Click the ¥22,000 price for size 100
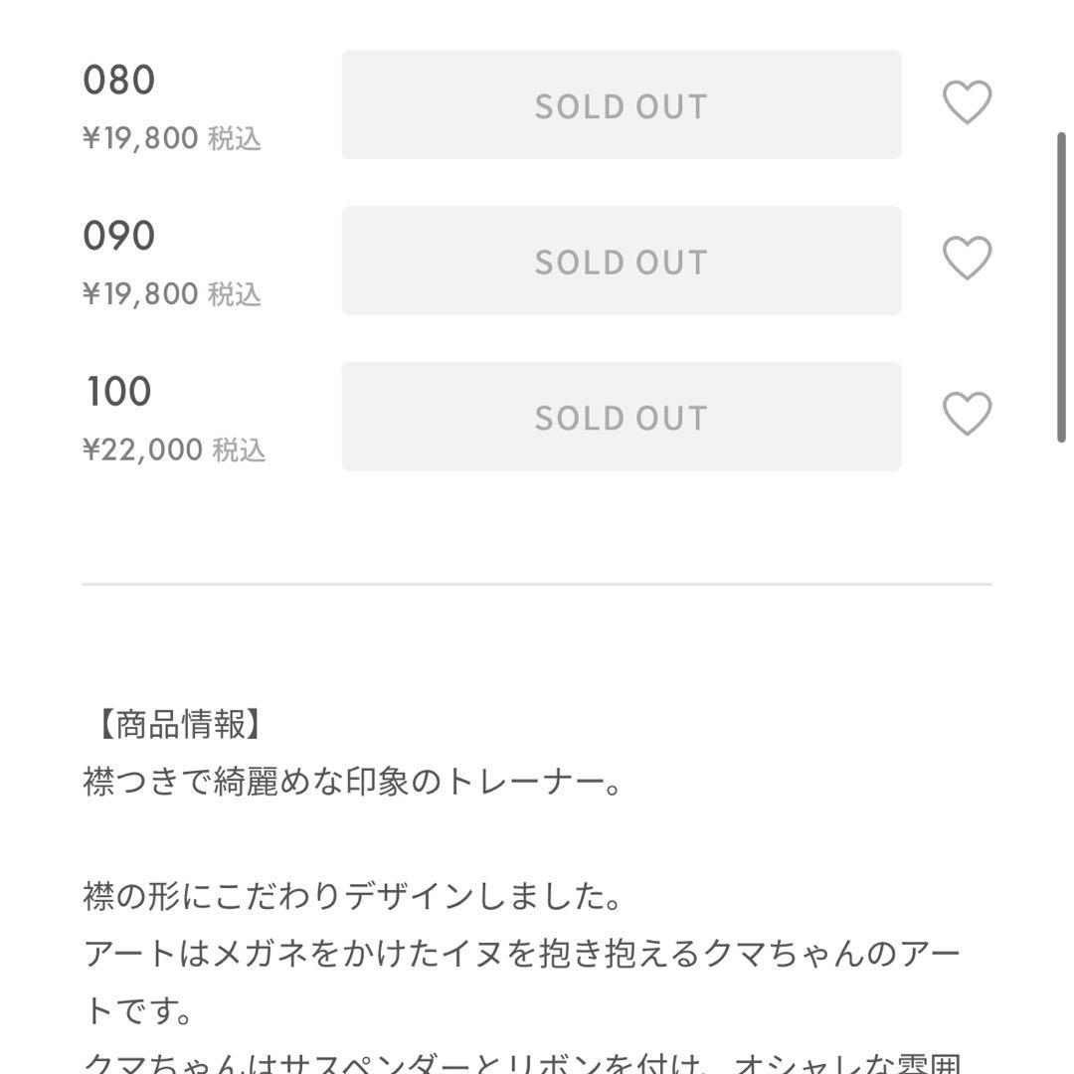The height and width of the screenshot is (1074, 1074). (x=142, y=450)
